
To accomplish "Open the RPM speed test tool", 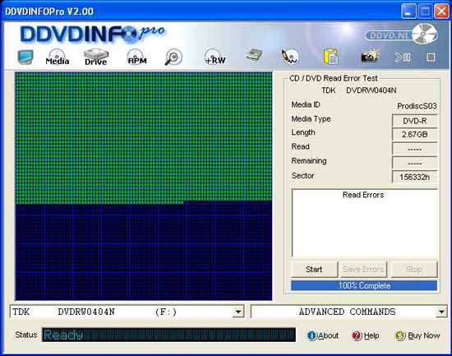I will click(x=137, y=57).
